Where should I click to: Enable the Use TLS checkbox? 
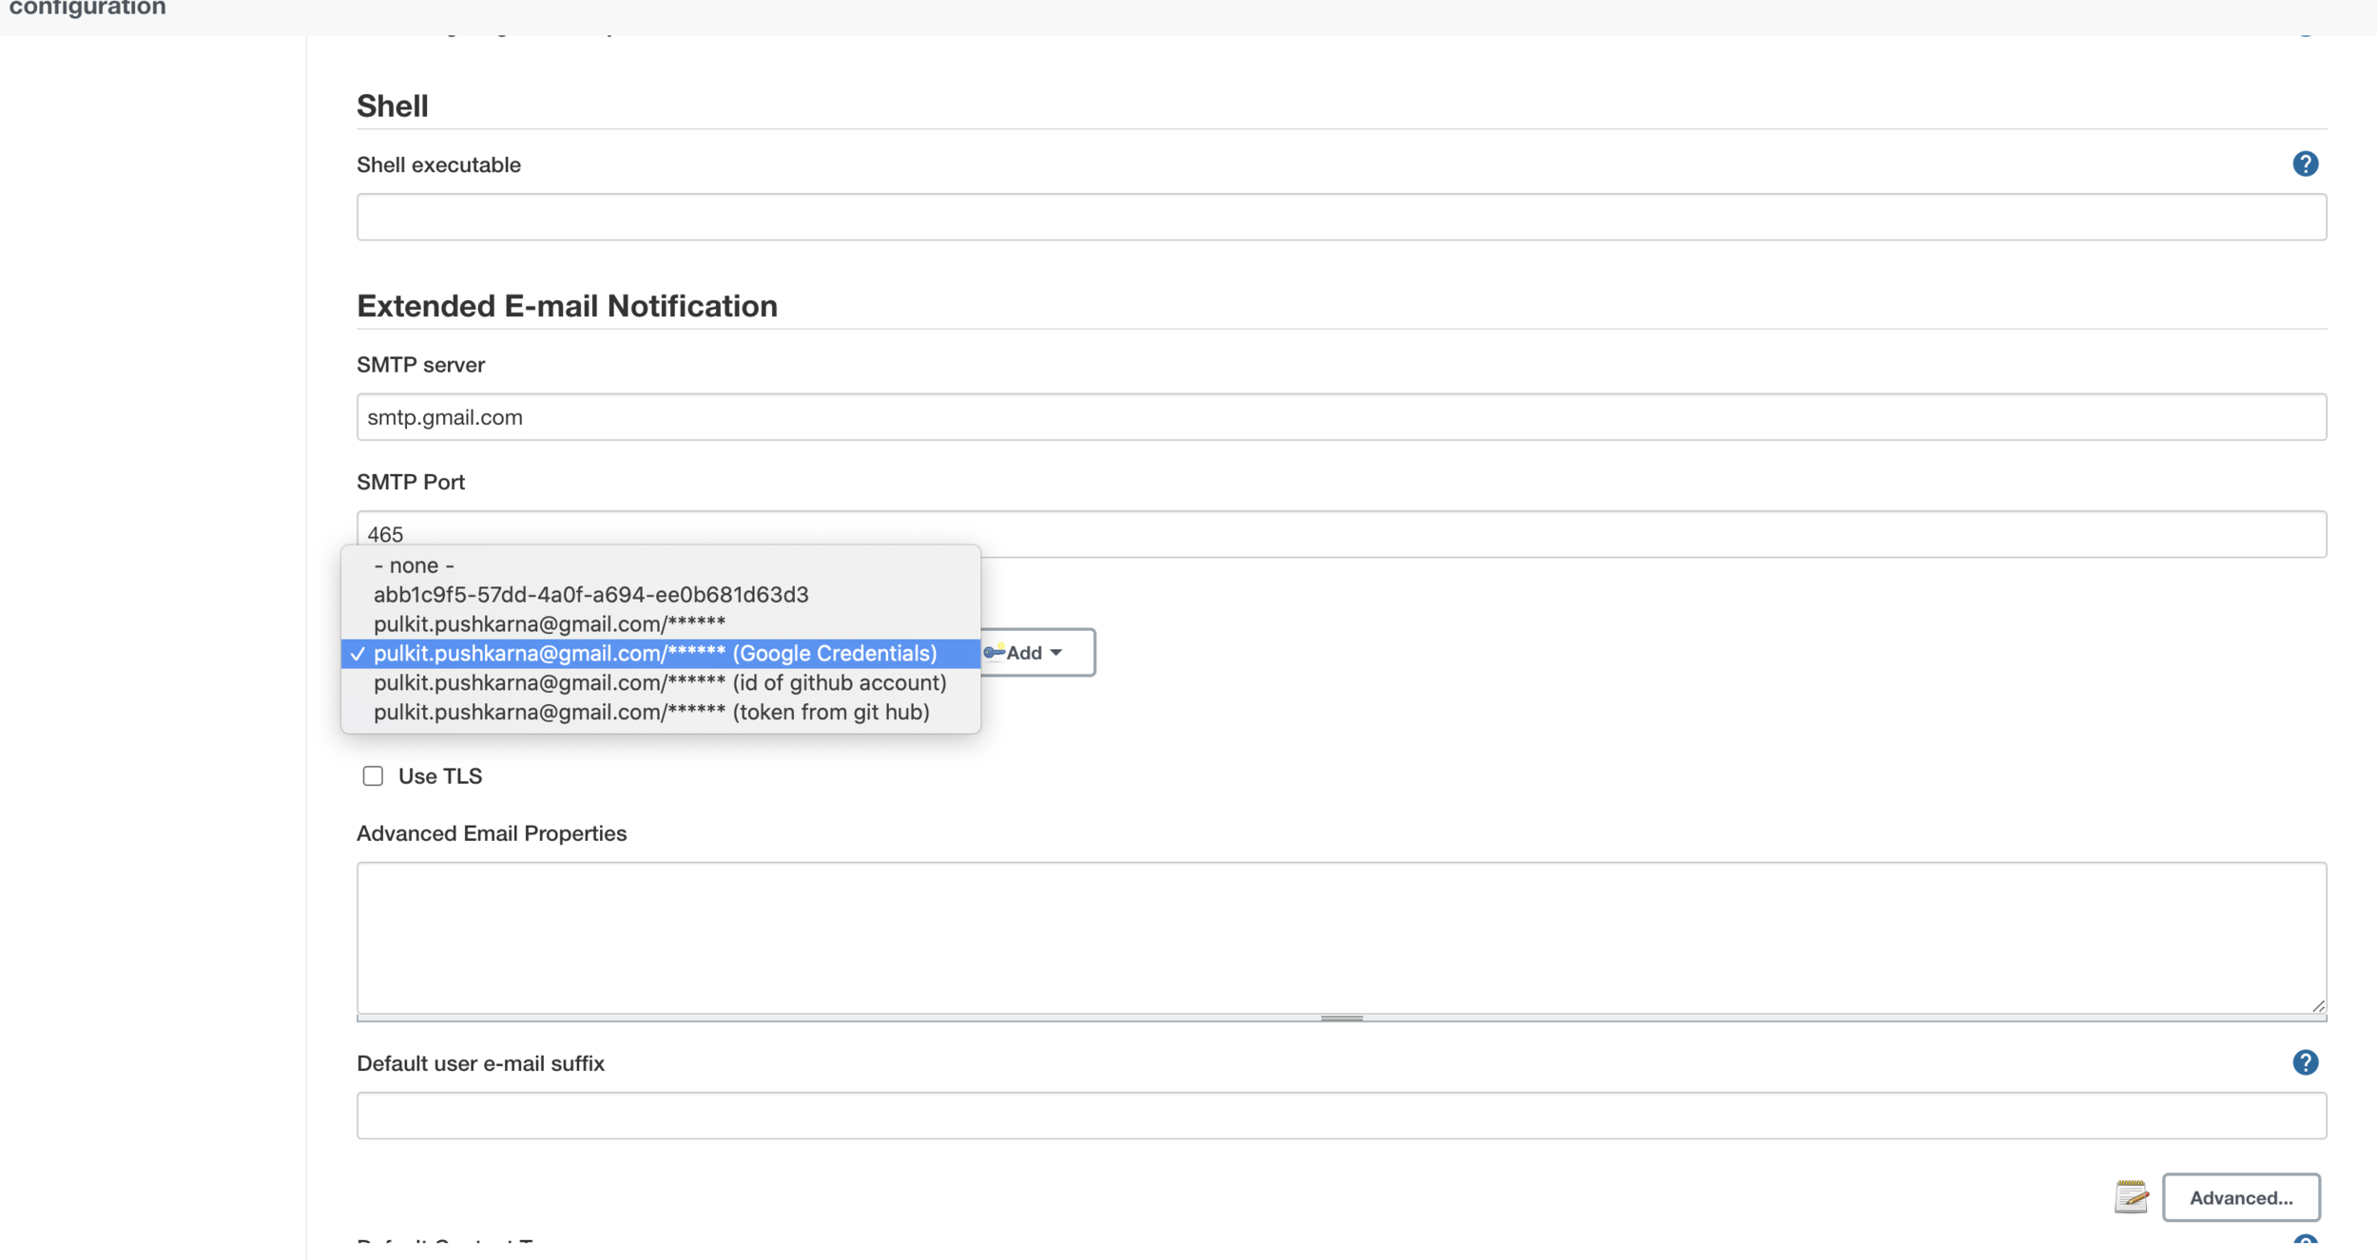tap(373, 776)
